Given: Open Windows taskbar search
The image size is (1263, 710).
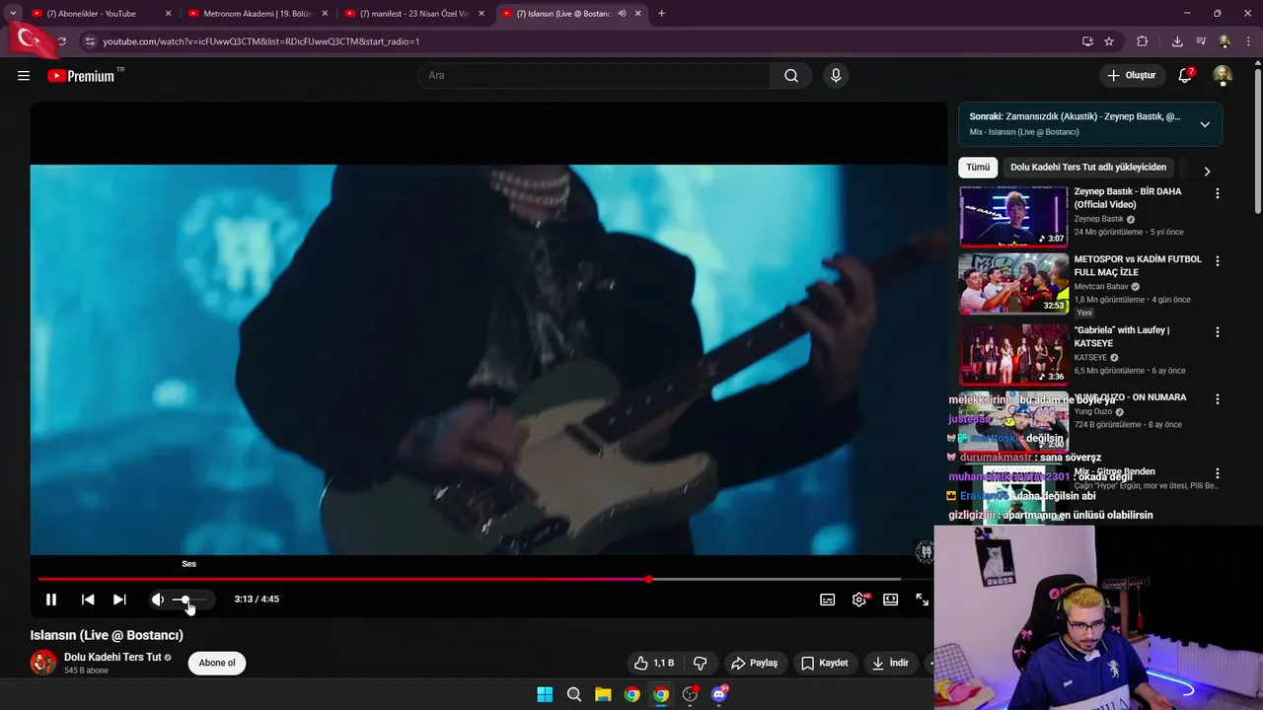Looking at the screenshot, I should pyautogui.click(x=574, y=694).
